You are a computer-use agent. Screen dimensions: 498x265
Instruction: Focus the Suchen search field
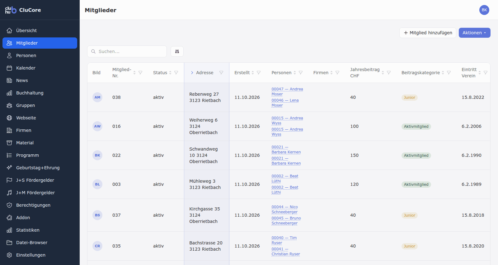(x=127, y=51)
